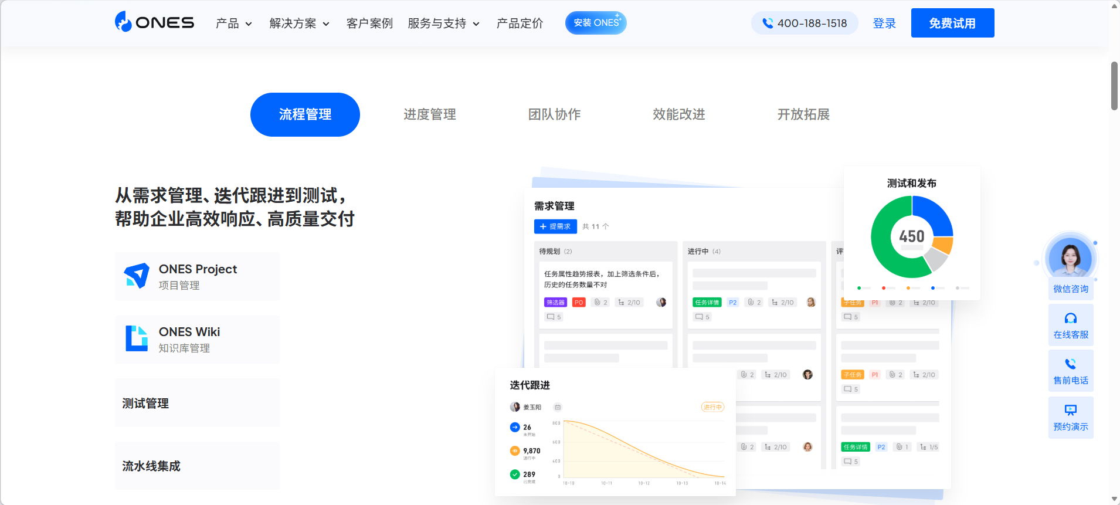1120x505 pixels.
Task: Open the ONES Project icon
Action: [x=137, y=276]
